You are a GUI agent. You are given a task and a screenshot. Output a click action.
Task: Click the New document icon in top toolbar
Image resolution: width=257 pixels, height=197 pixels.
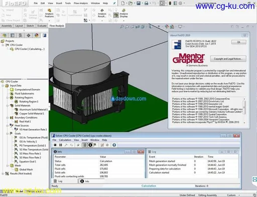[x=123, y=3]
